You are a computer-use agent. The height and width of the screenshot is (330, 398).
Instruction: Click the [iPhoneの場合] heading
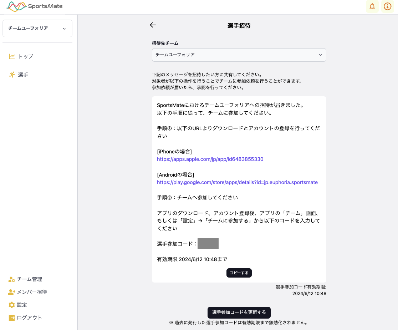174,152
